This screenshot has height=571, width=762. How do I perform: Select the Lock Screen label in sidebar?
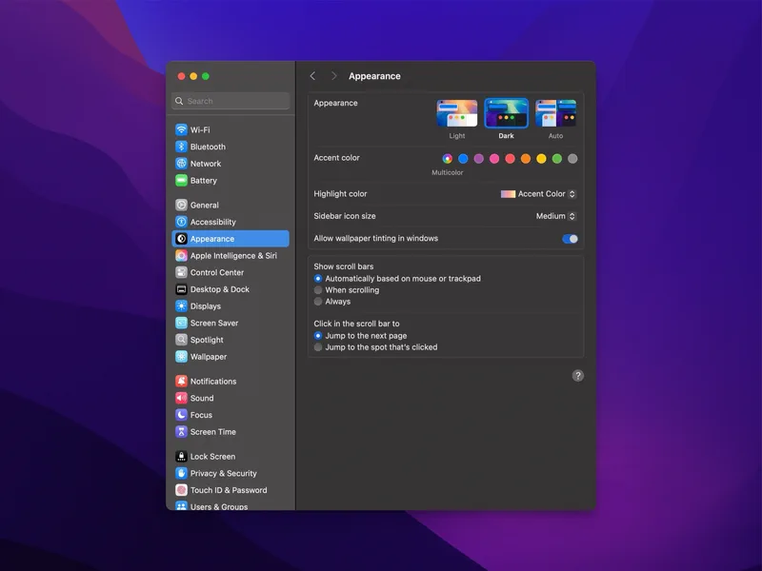(212, 457)
